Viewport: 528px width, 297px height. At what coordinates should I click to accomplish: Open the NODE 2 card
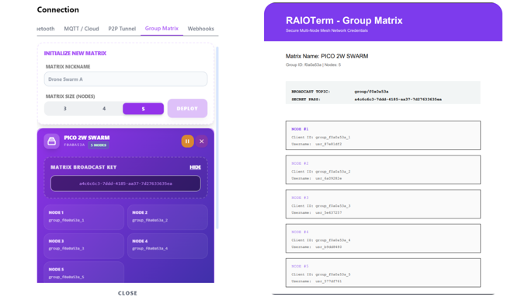(168, 217)
